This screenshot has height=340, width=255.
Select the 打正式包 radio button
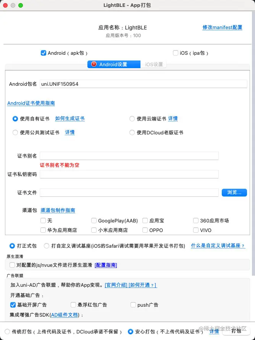(x=12, y=246)
